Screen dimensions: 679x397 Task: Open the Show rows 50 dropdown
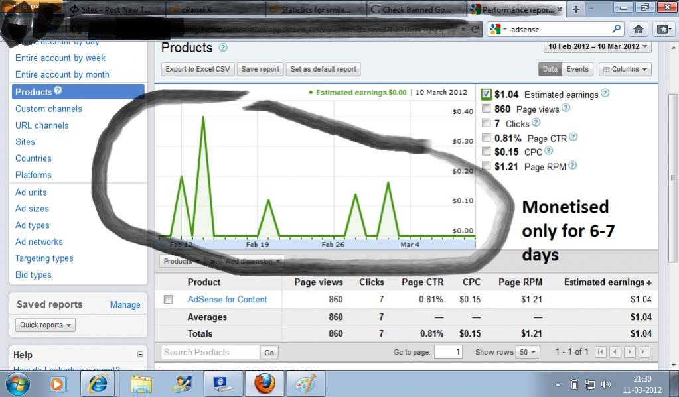click(x=528, y=352)
